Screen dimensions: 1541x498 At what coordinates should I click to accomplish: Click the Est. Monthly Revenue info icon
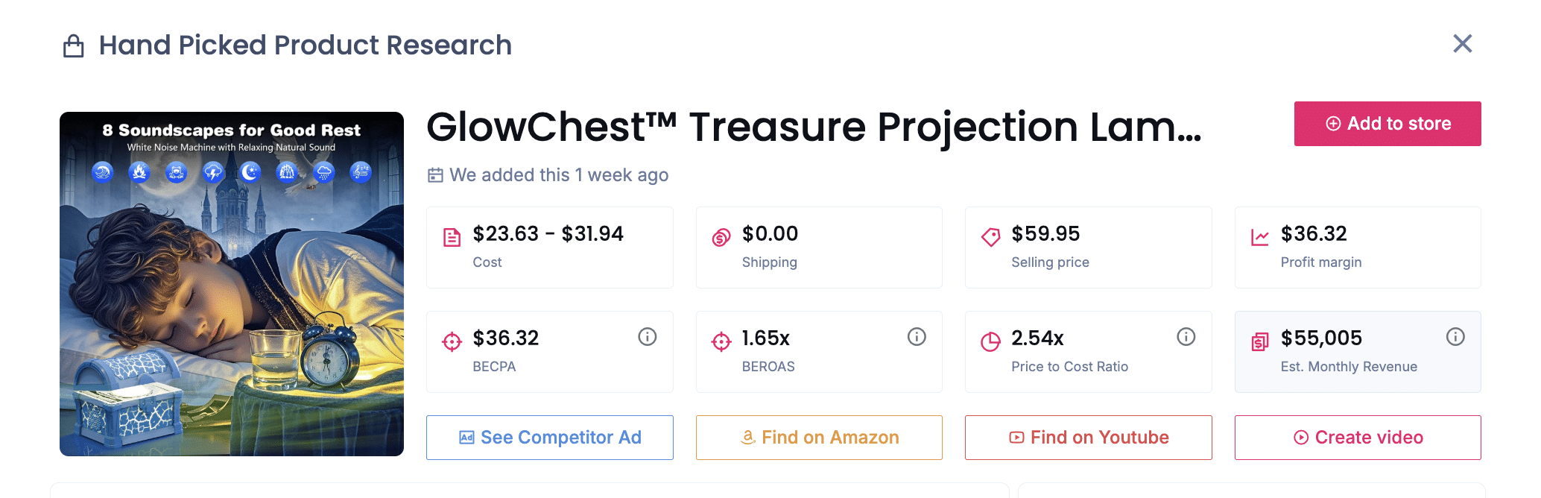pyautogui.click(x=1455, y=337)
